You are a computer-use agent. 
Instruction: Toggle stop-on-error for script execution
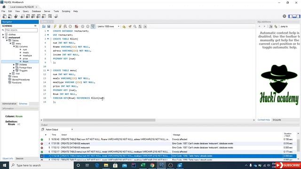click(x=76, y=26)
